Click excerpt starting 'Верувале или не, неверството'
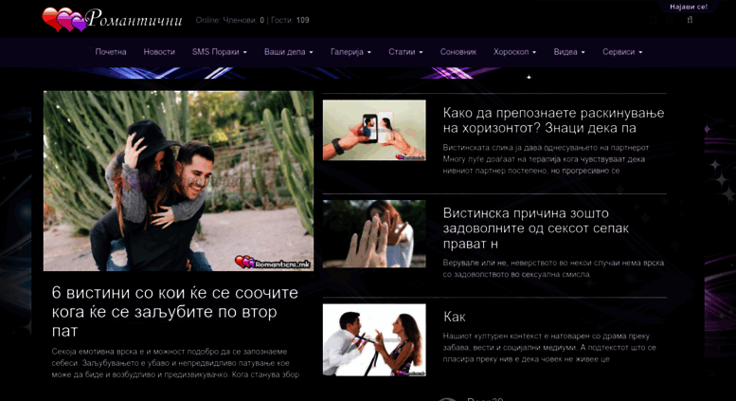 point(553,268)
